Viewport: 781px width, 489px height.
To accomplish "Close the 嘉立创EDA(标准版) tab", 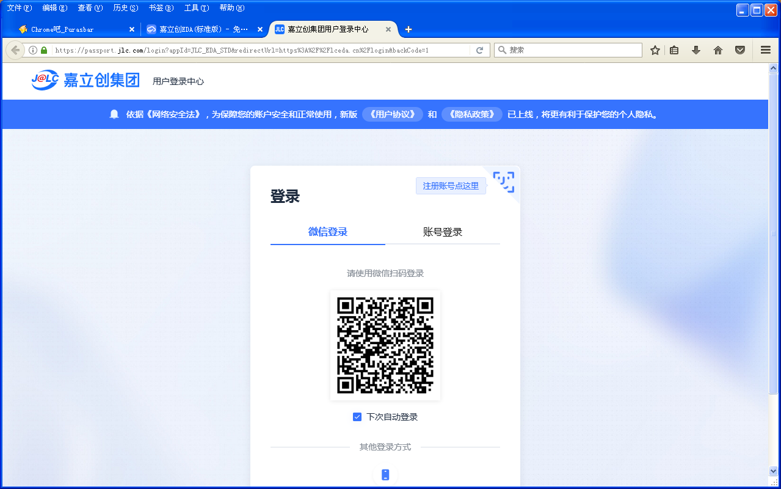I will pos(260,29).
